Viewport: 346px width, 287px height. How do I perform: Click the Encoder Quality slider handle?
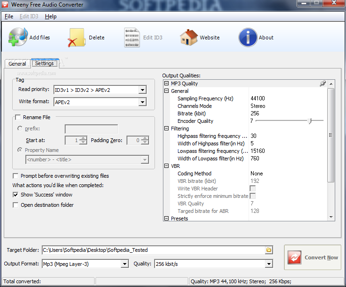tap(310, 121)
